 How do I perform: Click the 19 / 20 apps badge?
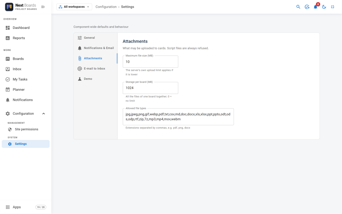[x=41, y=207]
